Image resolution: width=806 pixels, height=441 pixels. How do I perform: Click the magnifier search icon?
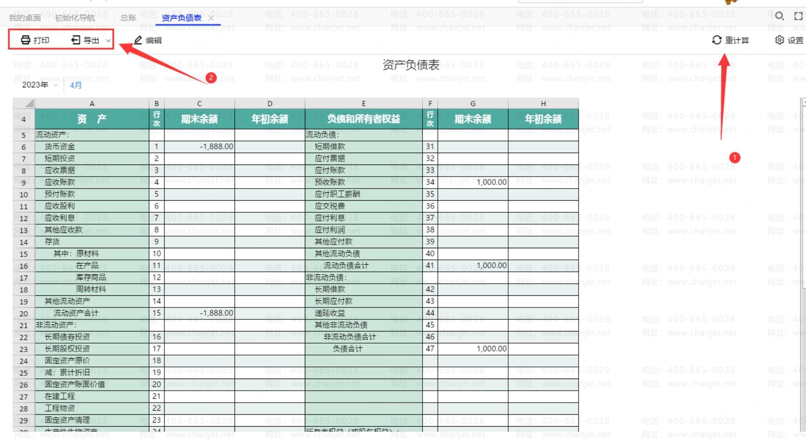[780, 16]
